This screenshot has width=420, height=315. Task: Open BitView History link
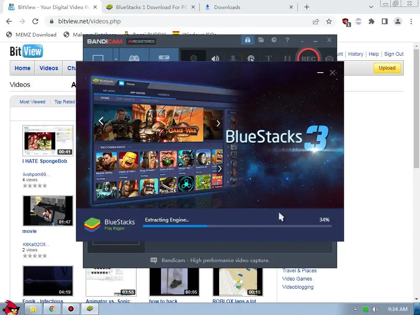pyautogui.click(x=356, y=54)
